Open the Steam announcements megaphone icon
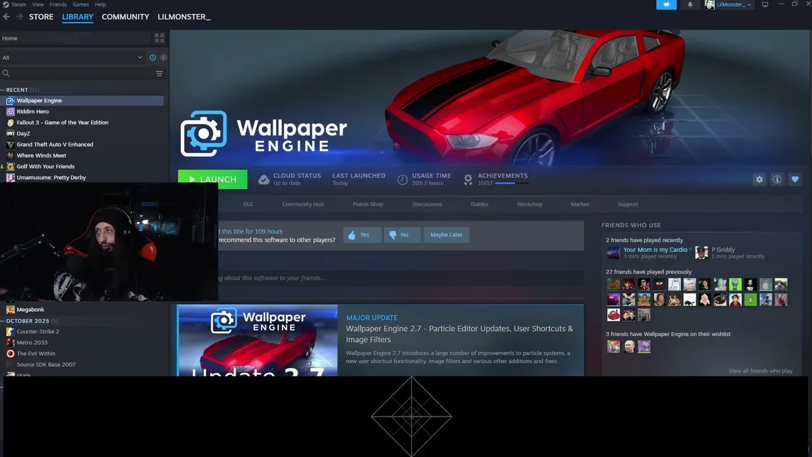Image resolution: width=812 pixels, height=457 pixels. pos(666,4)
